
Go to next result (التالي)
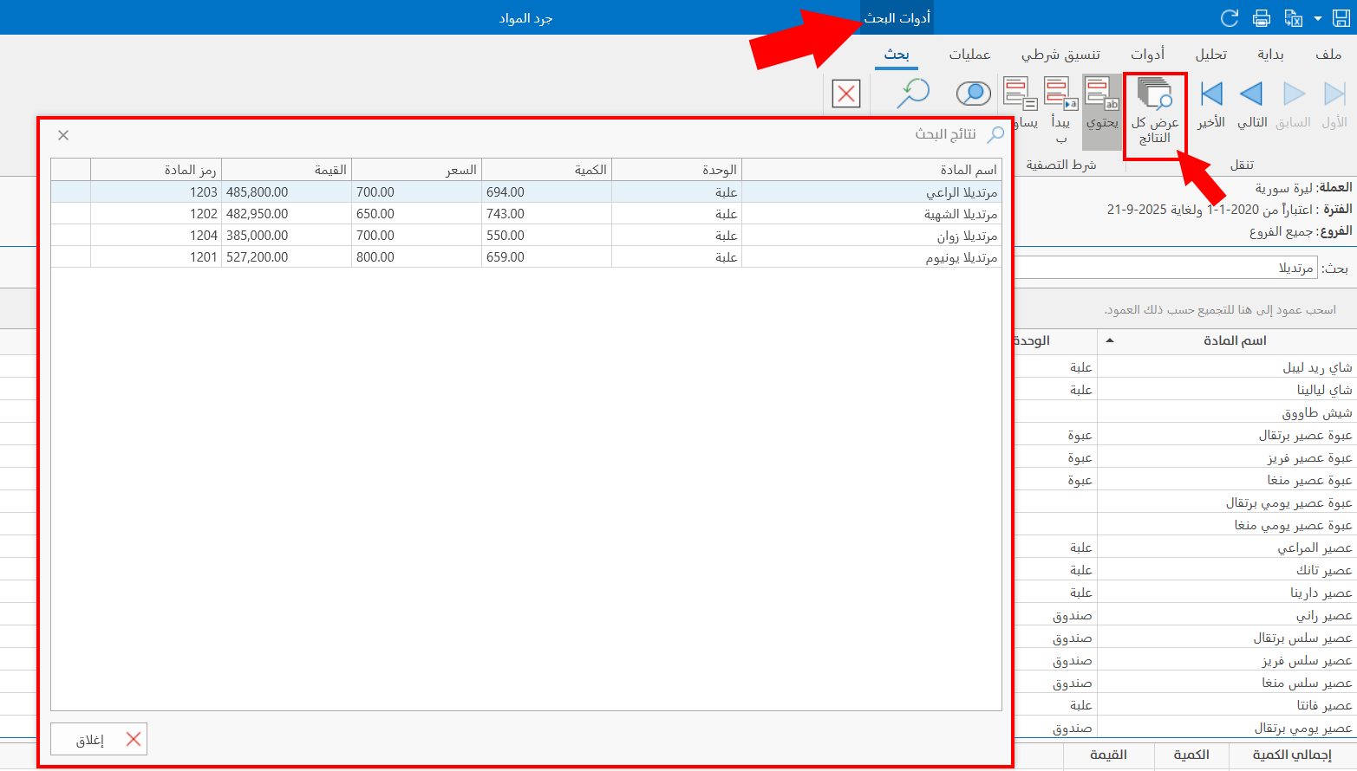click(x=1251, y=94)
